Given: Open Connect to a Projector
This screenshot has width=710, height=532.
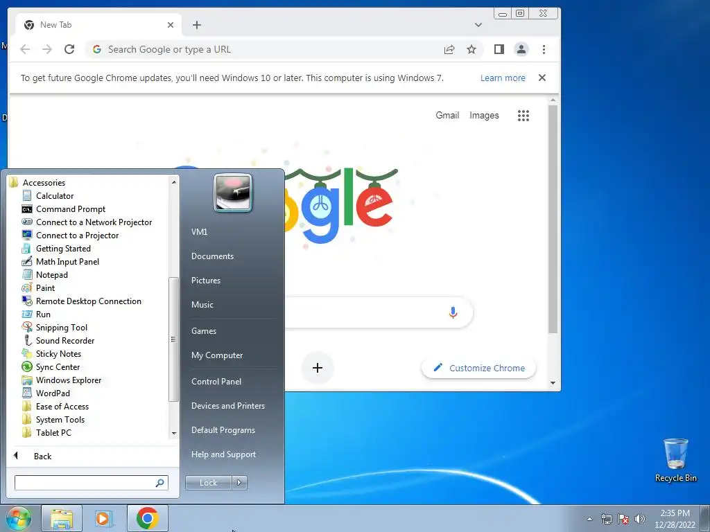Looking at the screenshot, I should pyautogui.click(x=77, y=236).
